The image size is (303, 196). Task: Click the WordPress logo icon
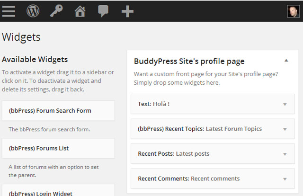tap(33, 11)
